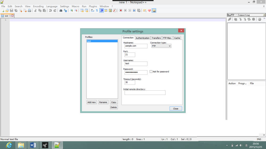Click the Add new profile button
Image resolution: width=266 pixels, height=149 pixels.
tap(92, 102)
